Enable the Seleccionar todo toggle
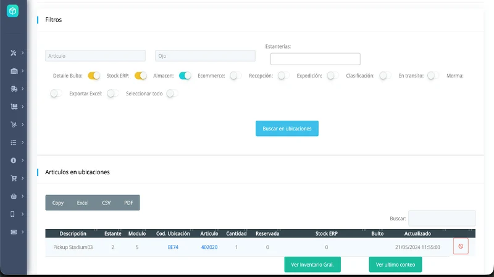 (x=172, y=94)
